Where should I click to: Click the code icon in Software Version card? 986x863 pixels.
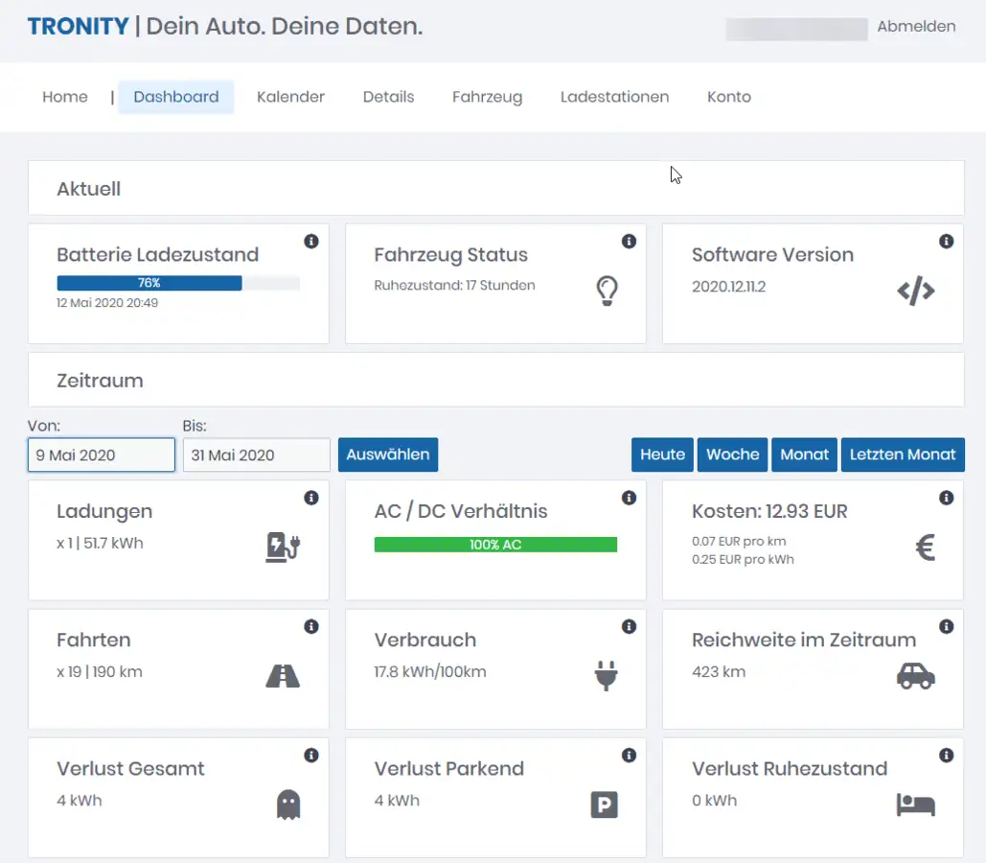(915, 292)
